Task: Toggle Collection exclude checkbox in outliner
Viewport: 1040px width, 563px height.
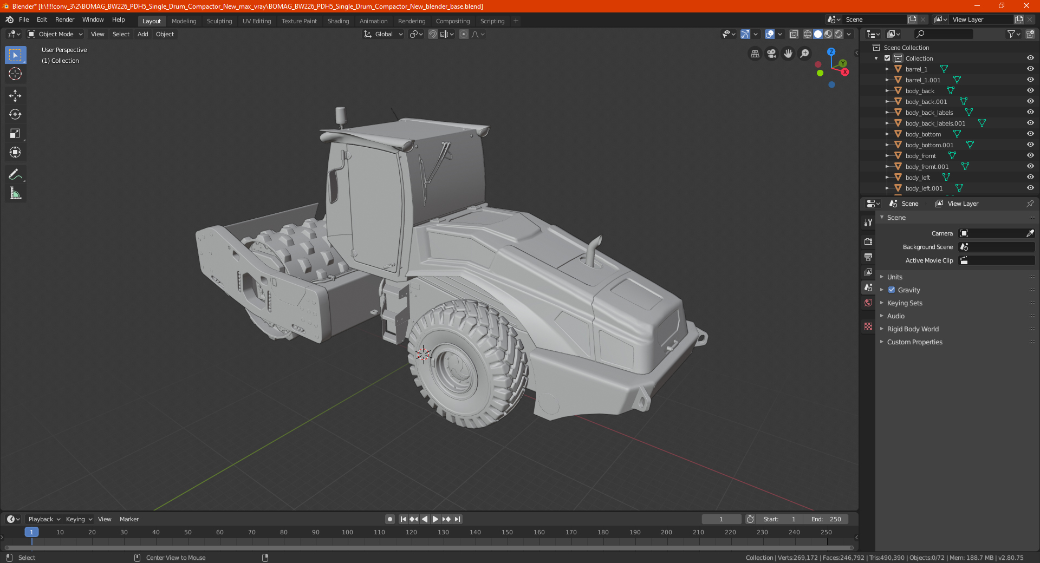Action: pyautogui.click(x=887, y=58)
